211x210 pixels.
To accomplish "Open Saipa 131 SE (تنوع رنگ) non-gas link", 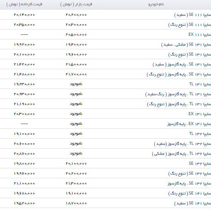I will pyautogui.click(x=190, y=54).
